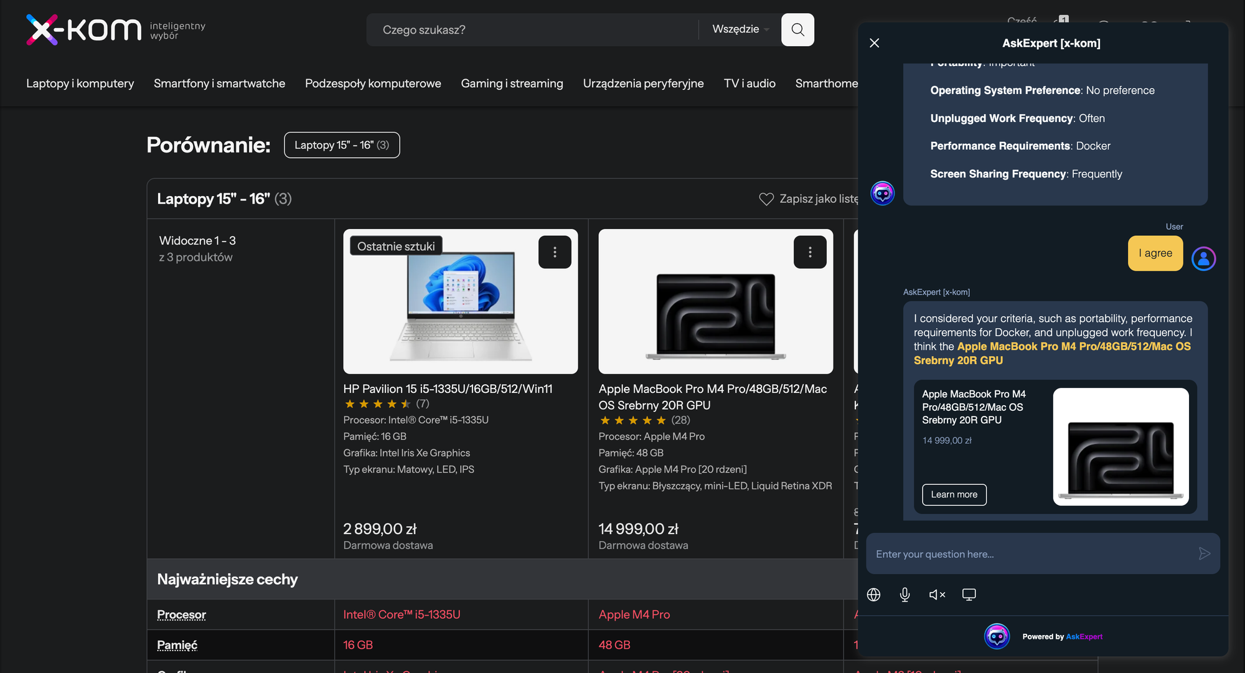Click the highlighted MacBook Pro recommendation link in chat
This screenshot has width=1245, height=673.
(1052, 354)
